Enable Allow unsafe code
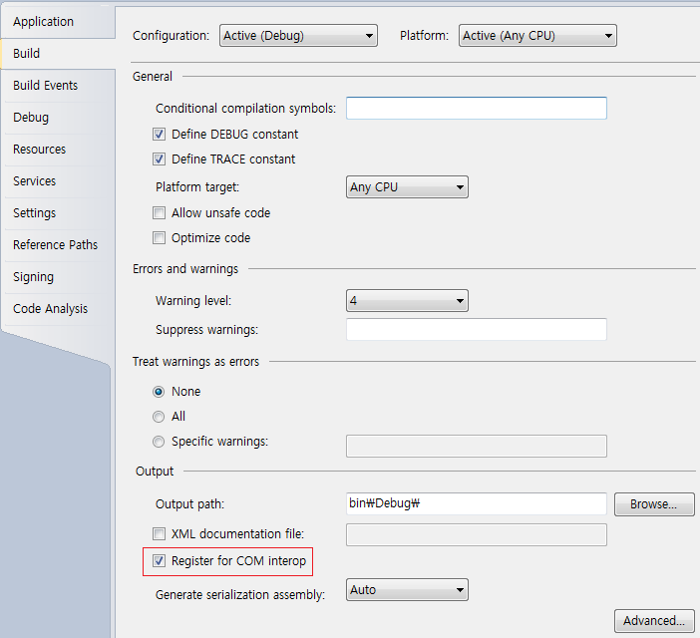The image size is (700, 638). [159, 212]
